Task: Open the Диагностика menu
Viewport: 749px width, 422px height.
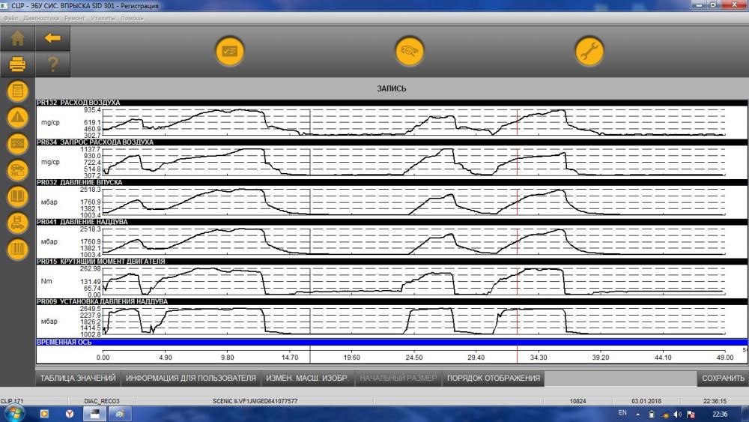Action: coord(41,18)
